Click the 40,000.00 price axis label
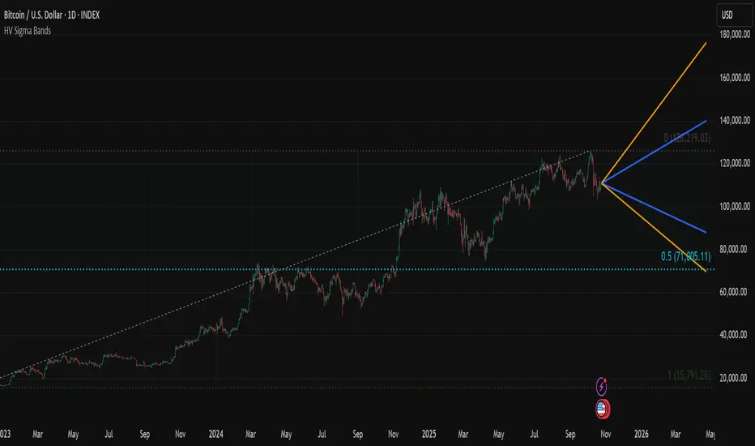 click(735, 335)
